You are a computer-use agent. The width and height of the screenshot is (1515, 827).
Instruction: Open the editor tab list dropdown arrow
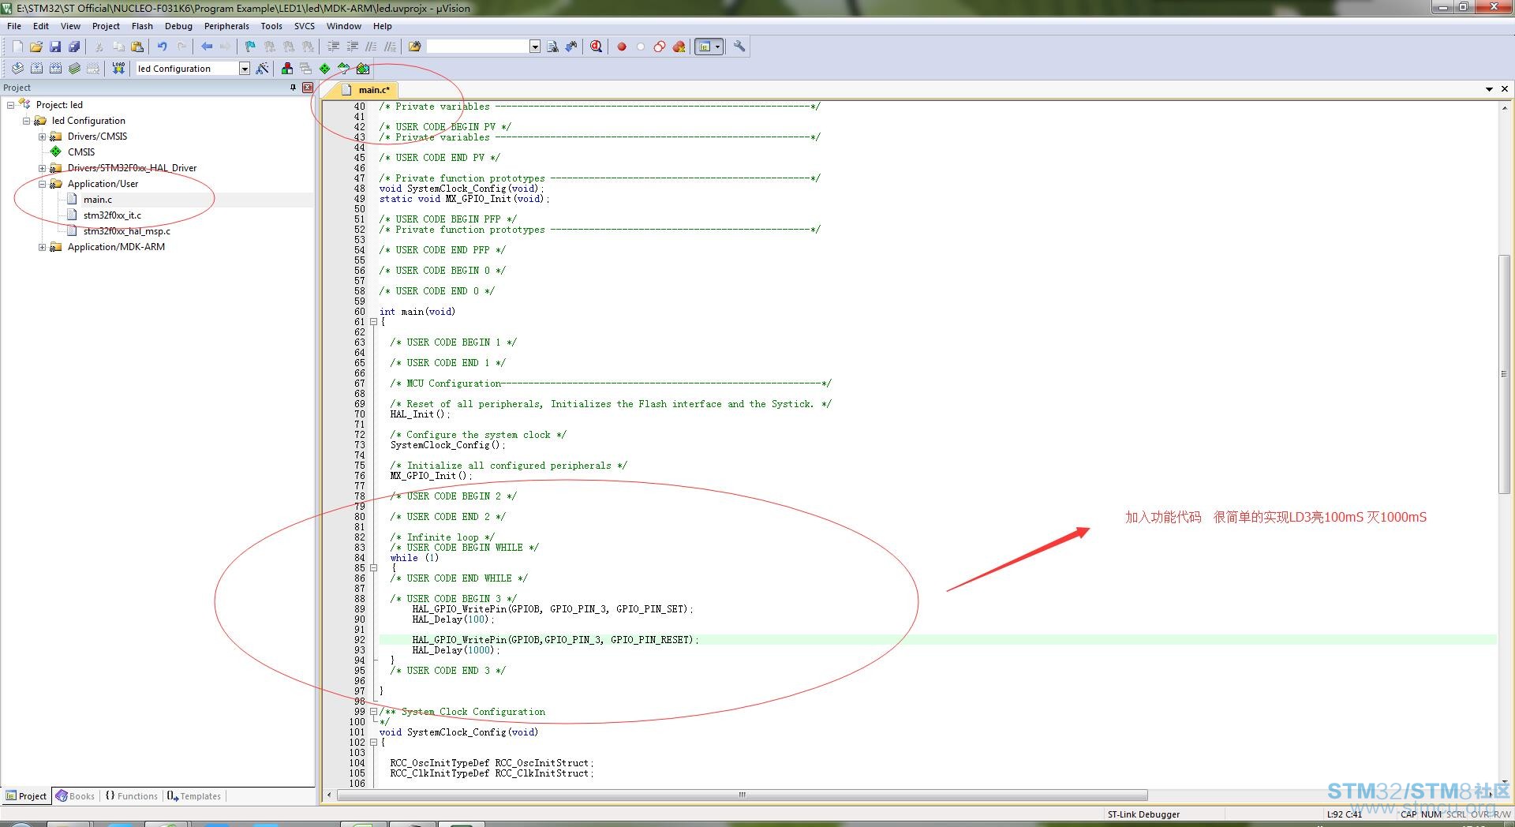pos(1489,89)
